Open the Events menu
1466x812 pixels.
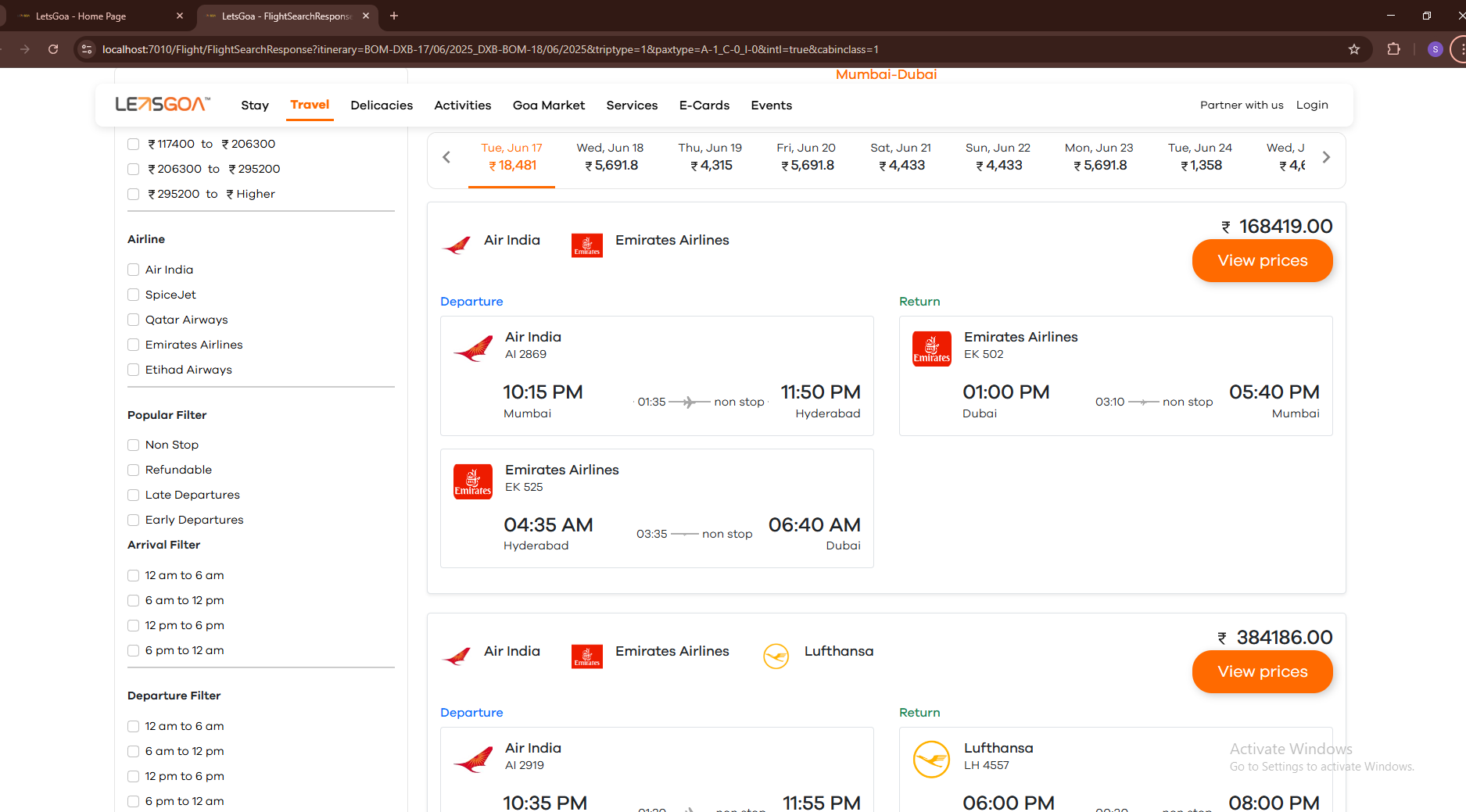coord(772,106)
